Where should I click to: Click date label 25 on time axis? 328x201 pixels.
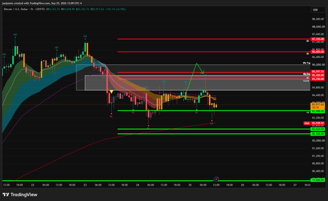pos(190,185)
